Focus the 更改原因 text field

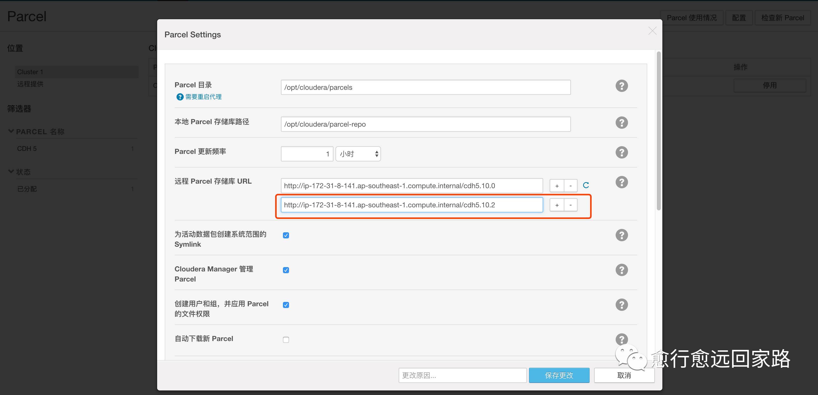pos(462,375)
